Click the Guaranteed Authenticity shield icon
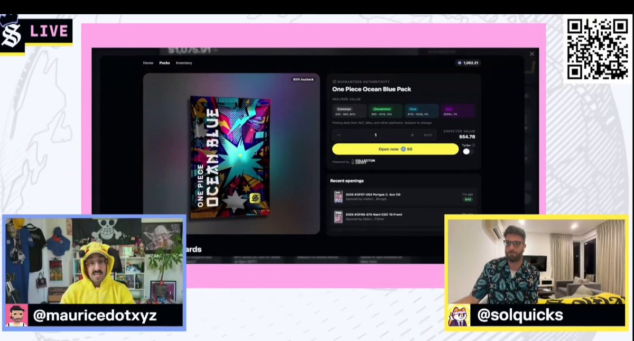Image resolution: width=634 pixels, height=341 pixels. click(x=334, y=81)
